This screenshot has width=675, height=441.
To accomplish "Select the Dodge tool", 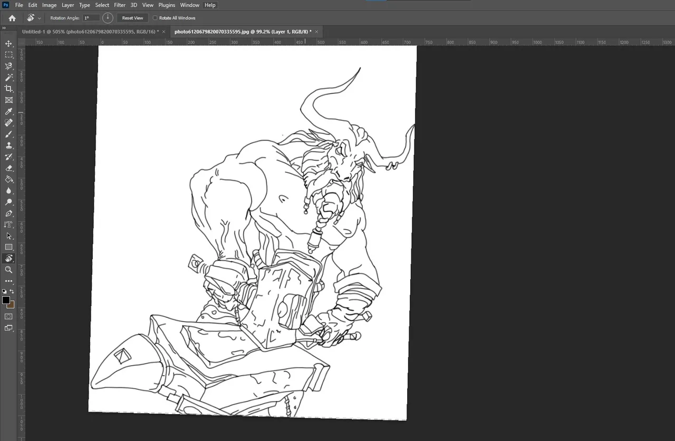I will pos(8,202).
